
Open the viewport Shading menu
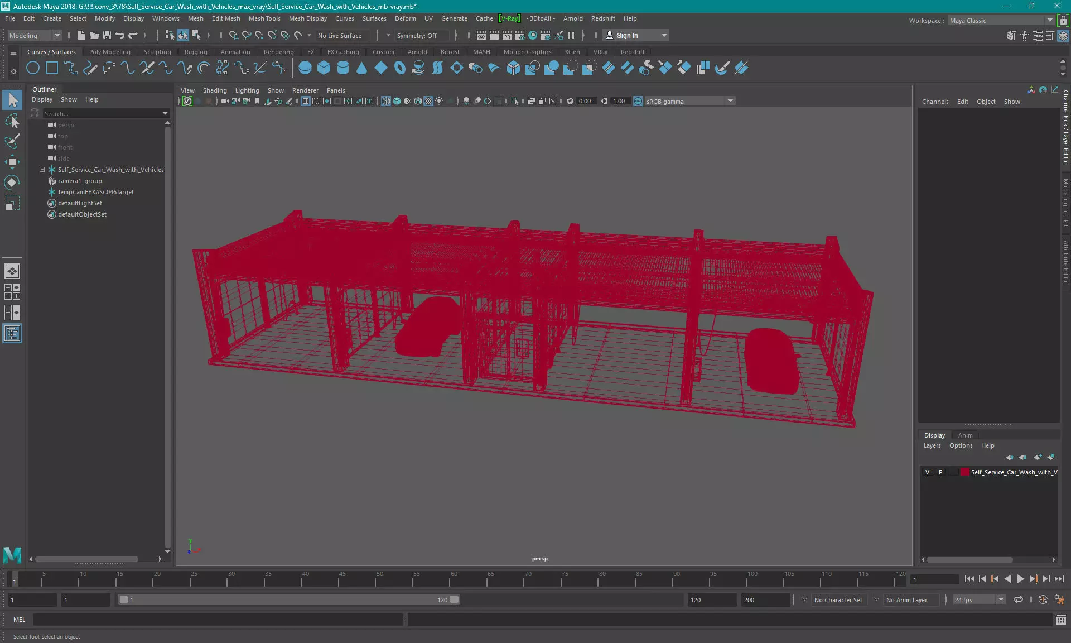pos(215,90)
